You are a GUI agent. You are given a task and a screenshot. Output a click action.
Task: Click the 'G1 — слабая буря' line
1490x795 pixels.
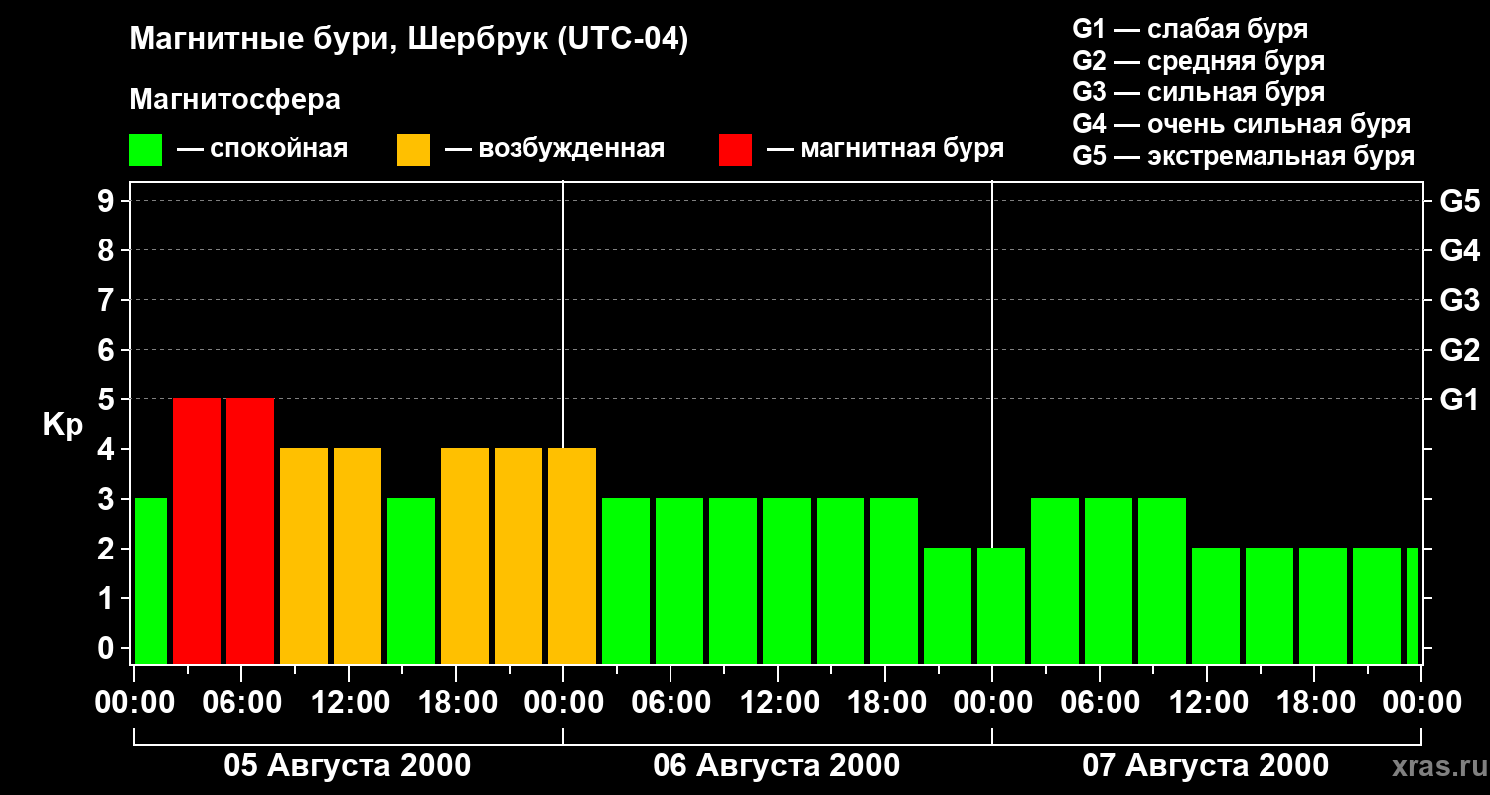tap(1190, 29)
